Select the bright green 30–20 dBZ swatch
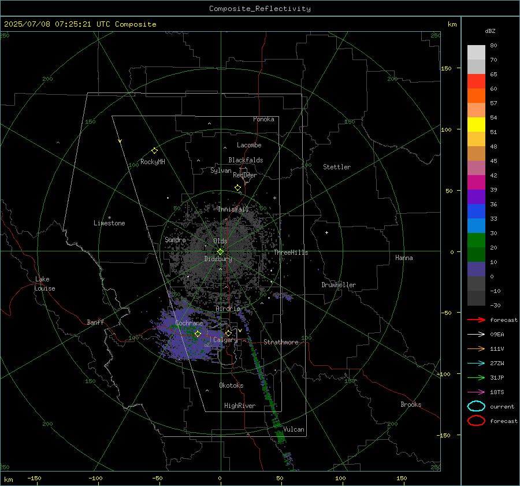The height and width of the screenshot is (486, 520). coord(476,240)
